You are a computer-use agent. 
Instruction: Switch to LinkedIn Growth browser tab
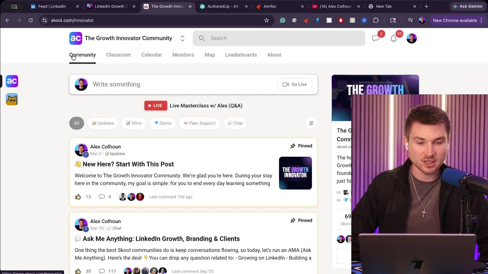111,6
